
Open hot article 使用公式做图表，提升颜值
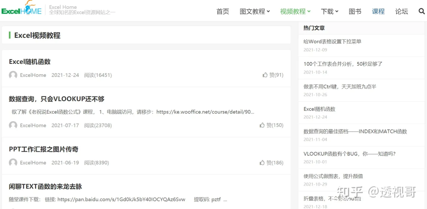pos(333,176)
